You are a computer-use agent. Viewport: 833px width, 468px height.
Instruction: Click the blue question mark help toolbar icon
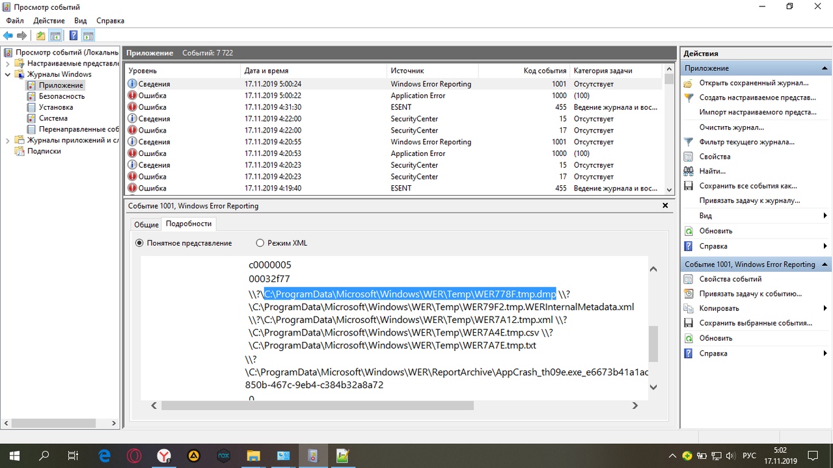(x=74, y=36)
